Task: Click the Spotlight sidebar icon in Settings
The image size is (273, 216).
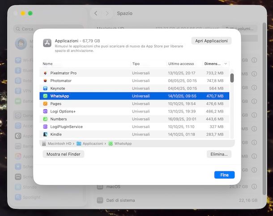Action: pos(18,197)
